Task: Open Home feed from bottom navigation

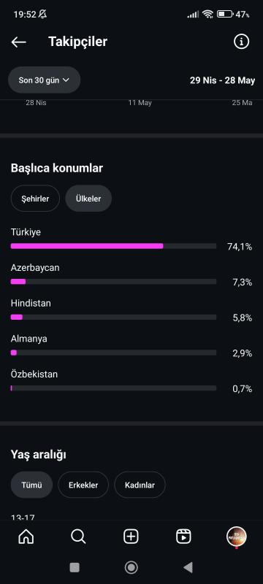Action: coord(26,537)
